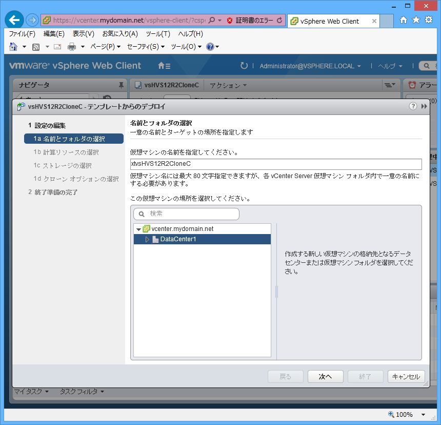Image resolution: width=441 pixels, height=425 pixels.
Task: Click the read mail icon in command bar
Action: (57, 47)
